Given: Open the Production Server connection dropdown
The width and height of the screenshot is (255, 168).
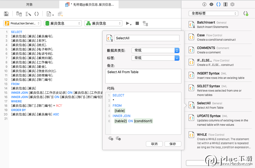Looking at the screenshot, I should point(22,23).
